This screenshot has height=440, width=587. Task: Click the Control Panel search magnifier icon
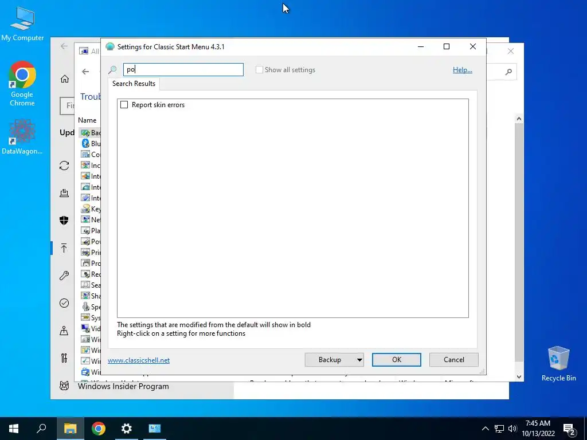click(x=508, y=72)
